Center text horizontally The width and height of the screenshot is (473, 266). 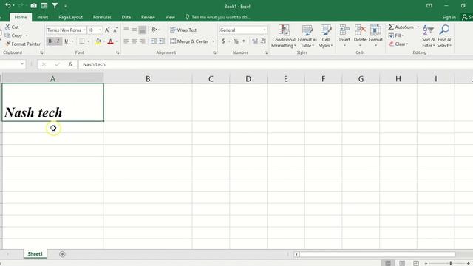(135, 41)
